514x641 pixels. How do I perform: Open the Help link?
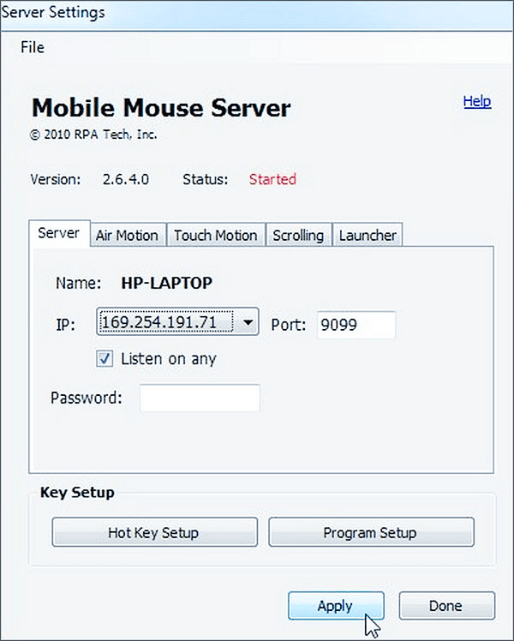(x=477, y=101)
